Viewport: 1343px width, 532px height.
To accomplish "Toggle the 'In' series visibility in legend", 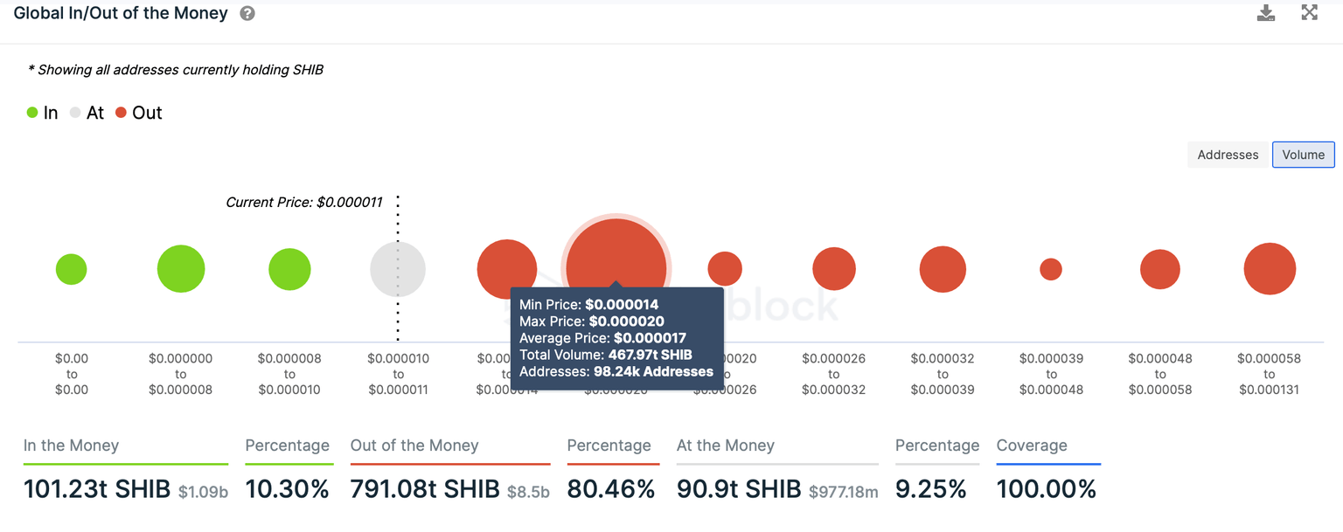I will [42, 113].
